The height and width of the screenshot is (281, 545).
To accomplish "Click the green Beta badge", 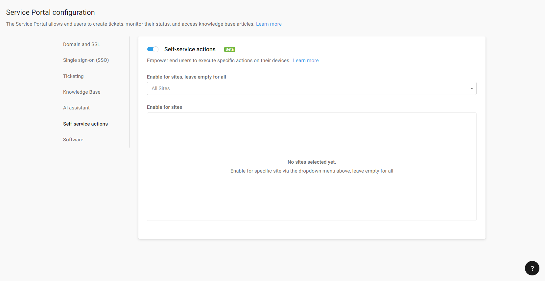I will (229, 49).
